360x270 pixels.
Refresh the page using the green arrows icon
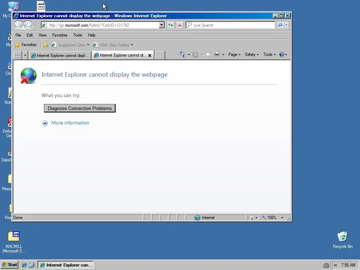point(171,25)
